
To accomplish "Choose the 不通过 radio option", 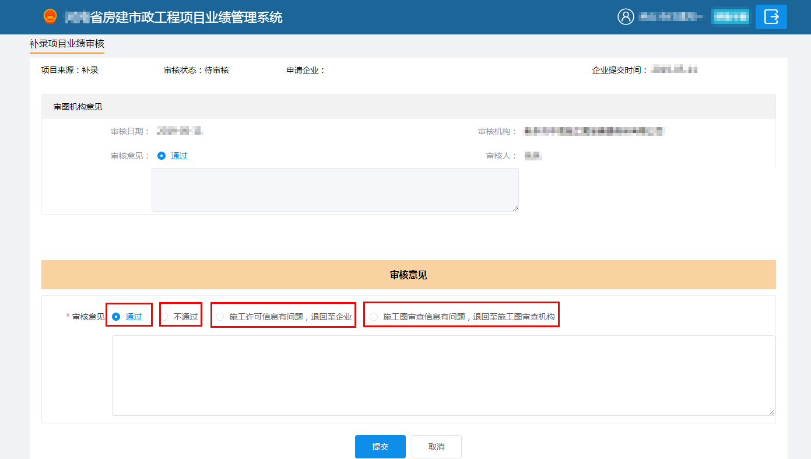I will coord(165,317).
